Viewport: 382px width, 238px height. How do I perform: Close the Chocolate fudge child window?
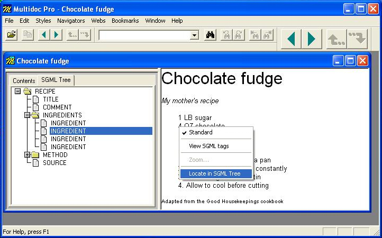[362, 61]
